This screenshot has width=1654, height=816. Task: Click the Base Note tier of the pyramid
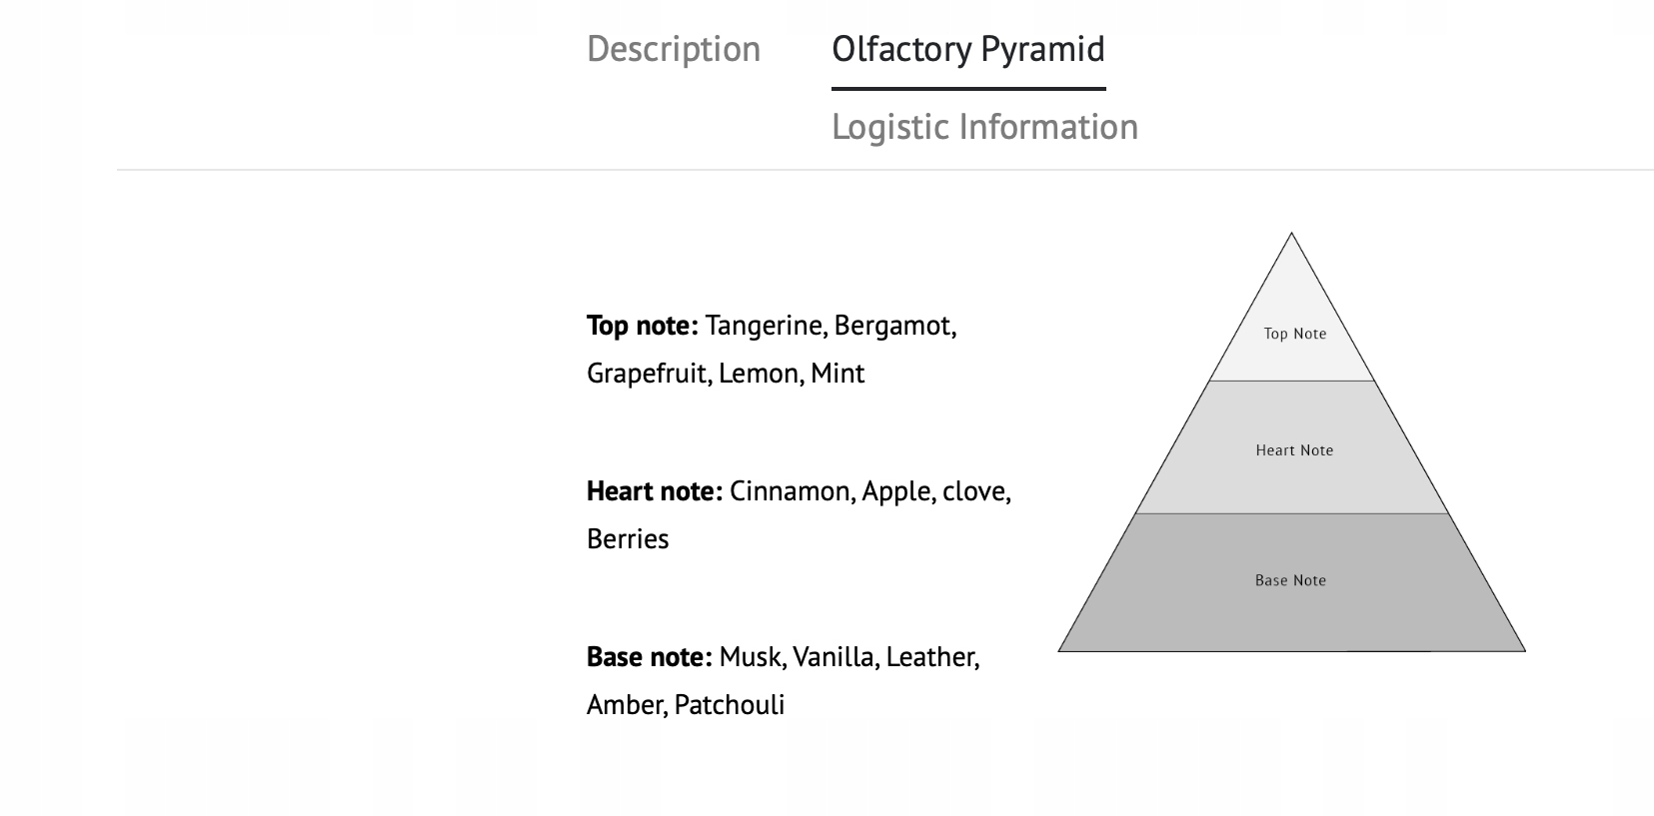click(x=1290, y=580)
